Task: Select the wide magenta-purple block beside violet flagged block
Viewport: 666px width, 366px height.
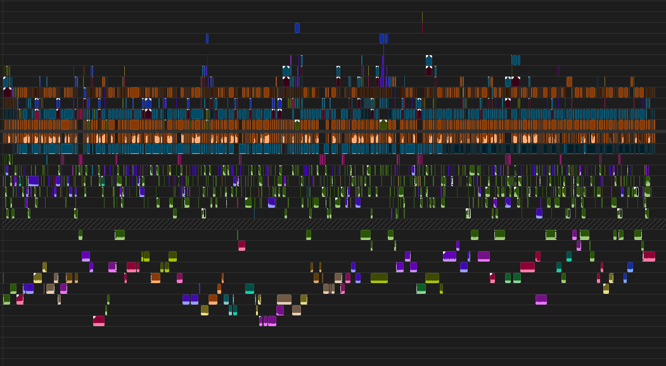Action: (x=483, y=256)
